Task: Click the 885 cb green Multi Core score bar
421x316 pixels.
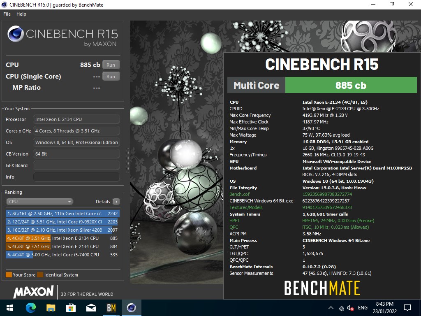Action: tap(351, 85)
